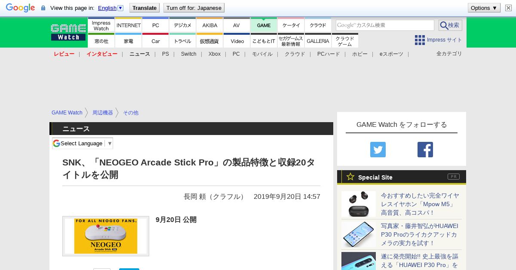The height and width of the screenshot is (270, 516).
Task: Open the デジカメ tab
Action: (183, 26)
